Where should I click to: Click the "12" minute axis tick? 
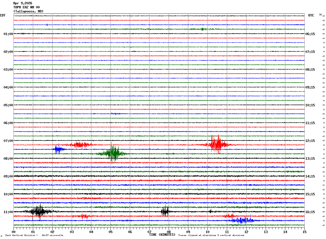[x=246, y=232]
